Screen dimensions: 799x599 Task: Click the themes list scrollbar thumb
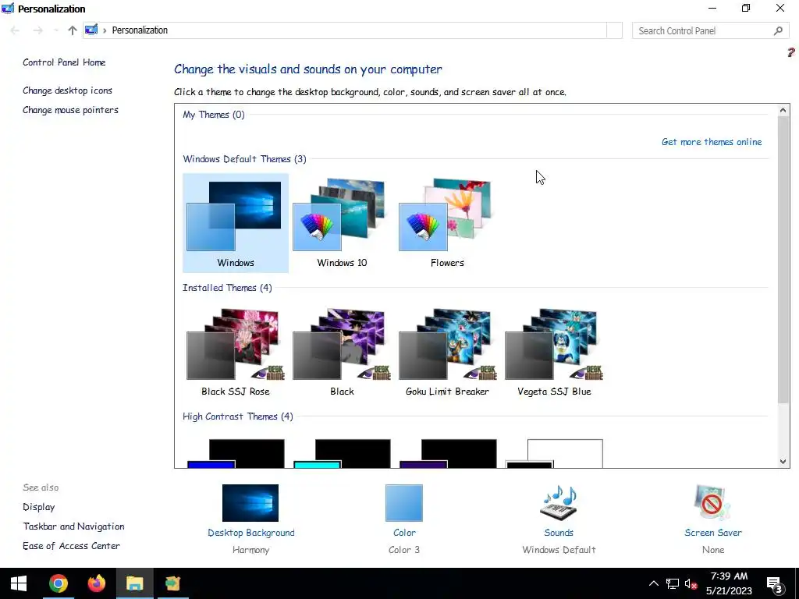point(783,260)
